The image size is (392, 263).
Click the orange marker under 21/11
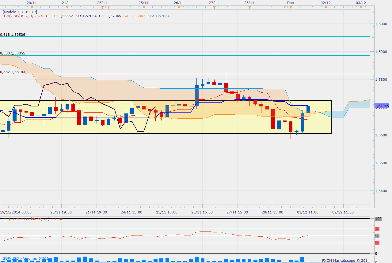click(x=67, y=7)
